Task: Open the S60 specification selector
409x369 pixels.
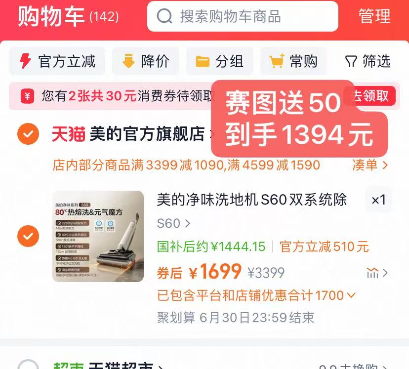Action: pos(174,223)
